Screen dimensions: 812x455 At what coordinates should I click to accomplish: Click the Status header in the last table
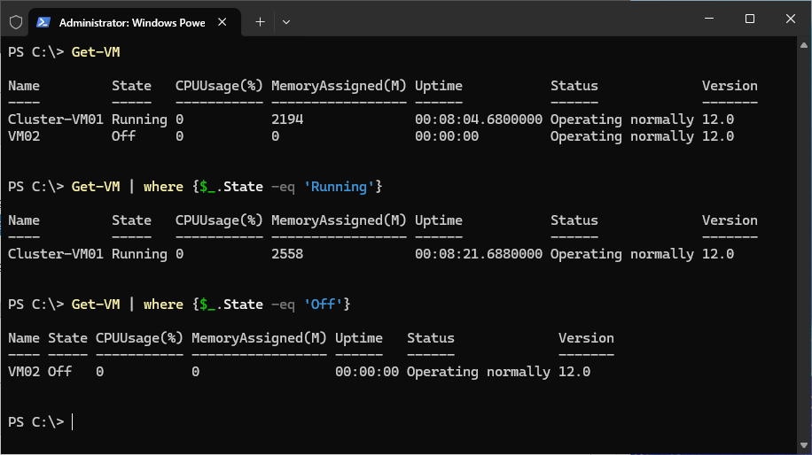pos(430,338)
